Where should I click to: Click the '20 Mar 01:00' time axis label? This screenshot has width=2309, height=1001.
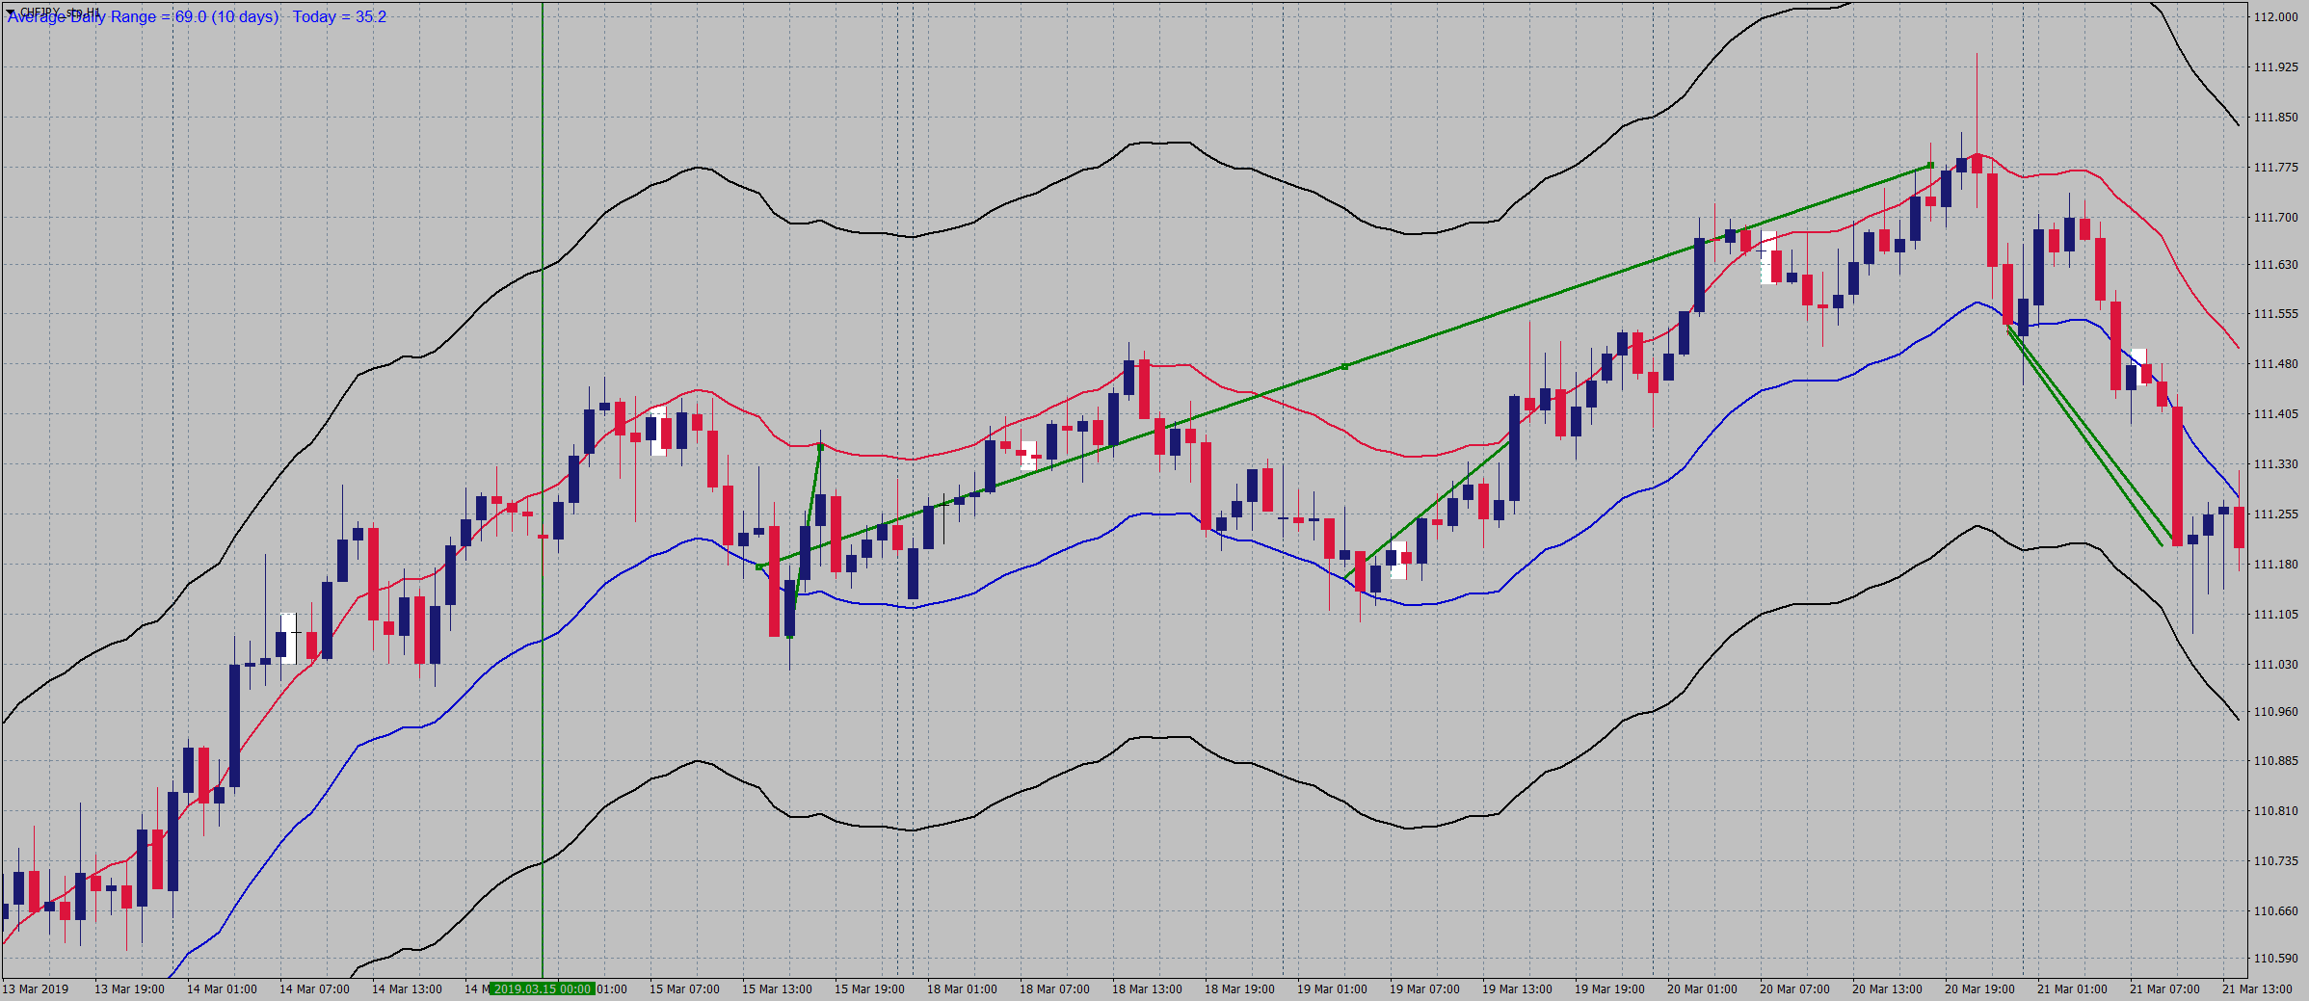(1702, 989)
